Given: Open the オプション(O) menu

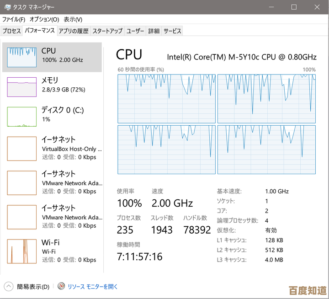Looking at the screenshot, I should coord(44,20).
